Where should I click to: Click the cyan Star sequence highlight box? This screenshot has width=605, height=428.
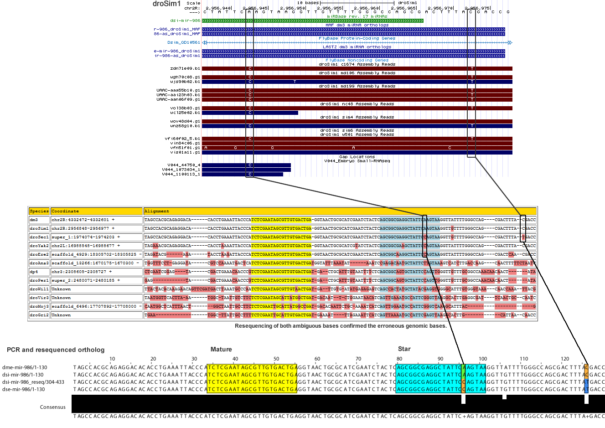(x=429, y=378)
